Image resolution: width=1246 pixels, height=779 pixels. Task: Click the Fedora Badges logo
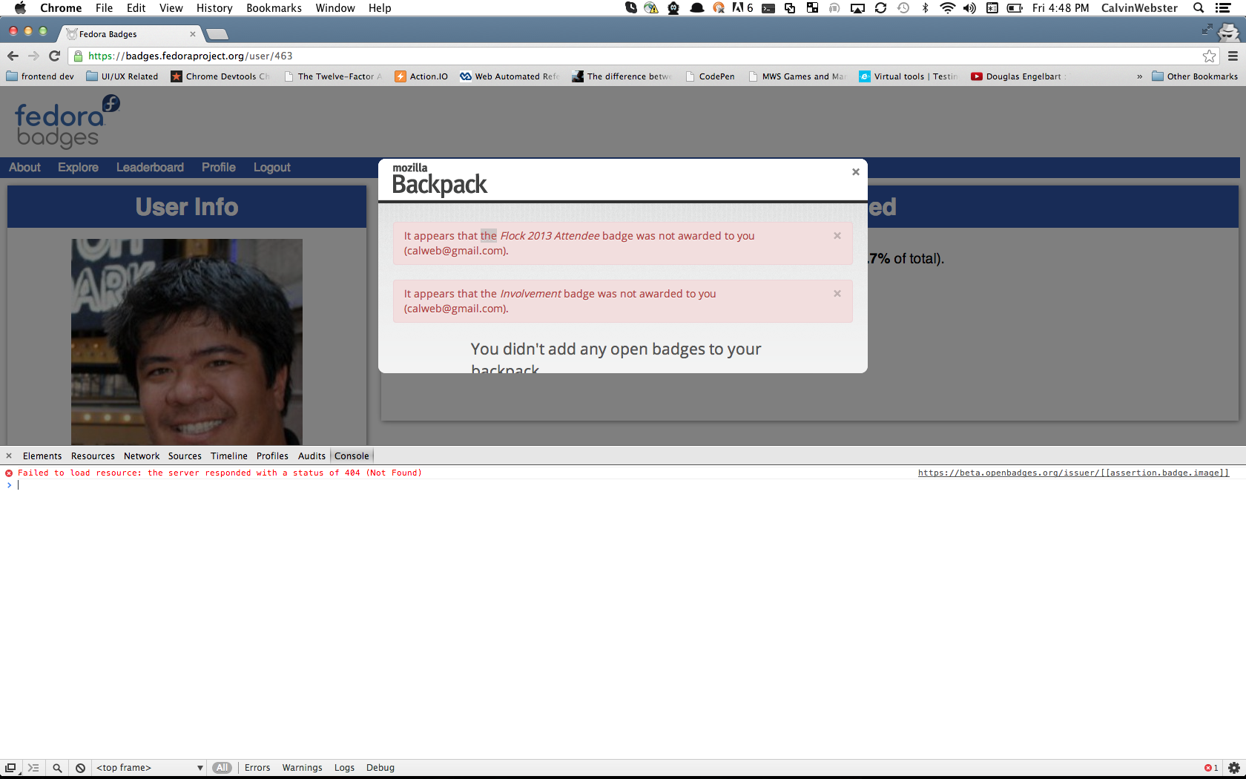click(x=67, y=122)
